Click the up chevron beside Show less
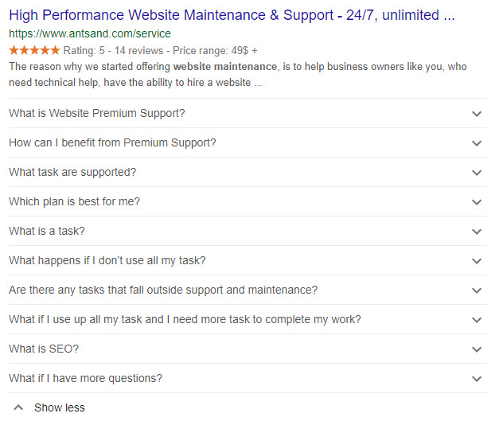 pos(18,407)
